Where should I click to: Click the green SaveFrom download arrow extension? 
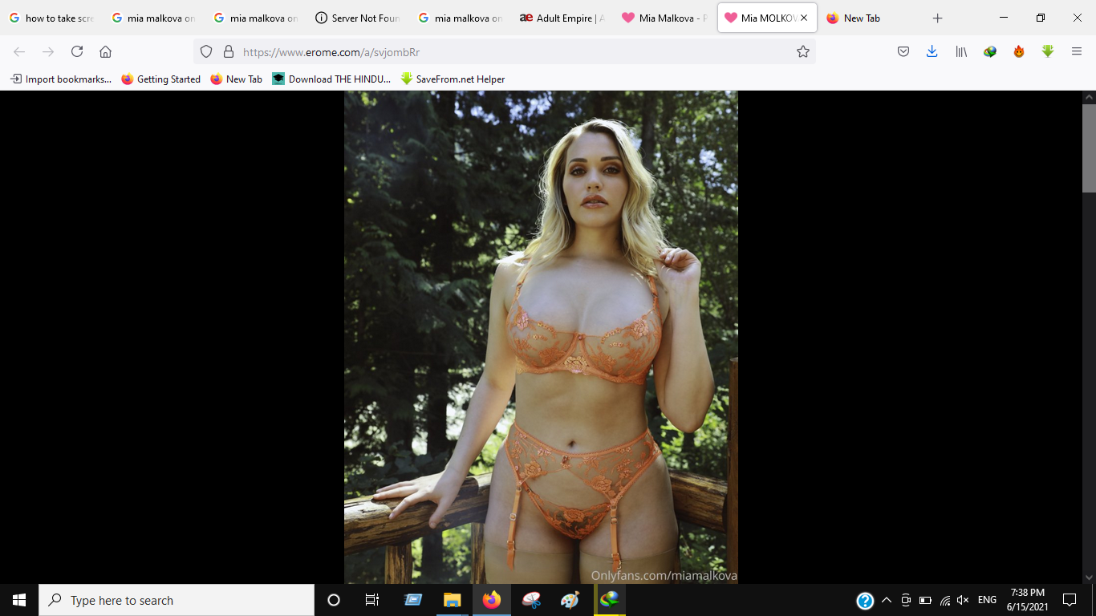(1047, 51)
